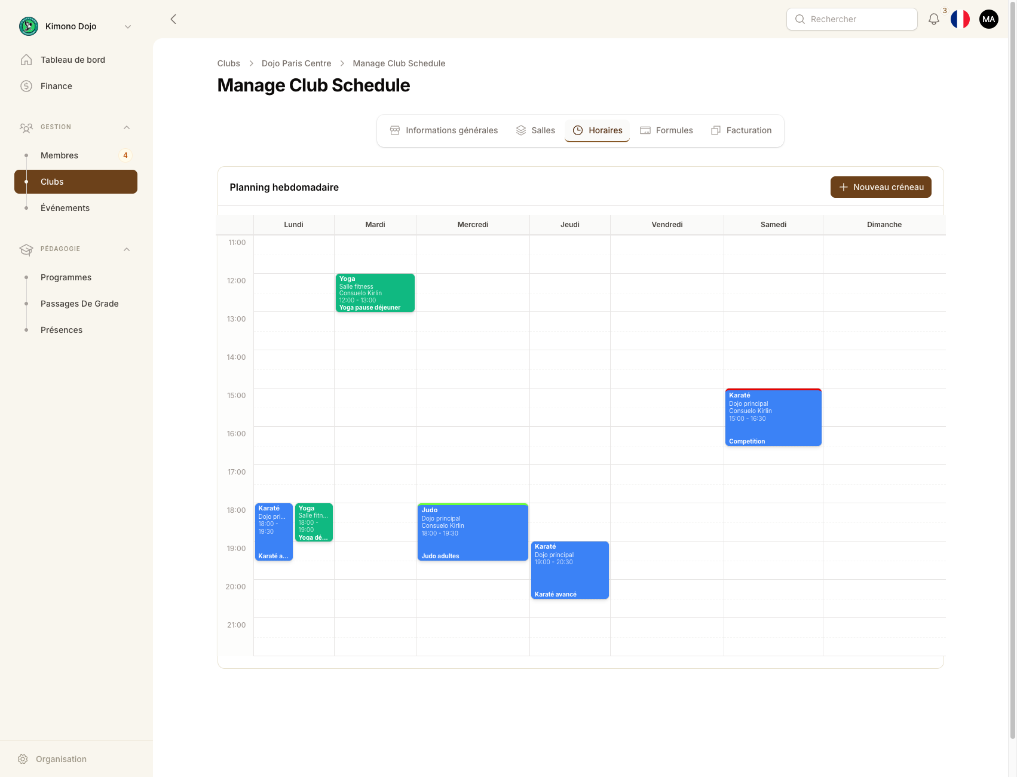Click the Nouveau créneau button

pyautogui.click(x=881, y=187)
